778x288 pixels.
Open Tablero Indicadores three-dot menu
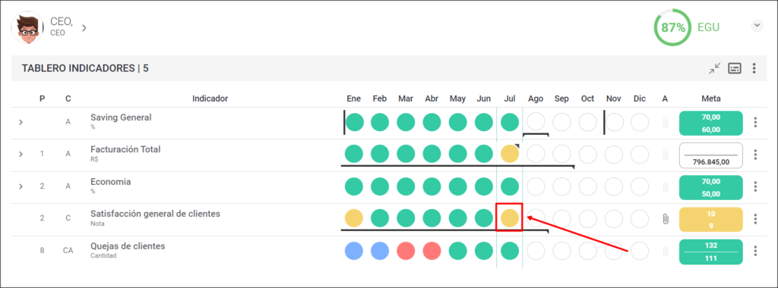754,68
